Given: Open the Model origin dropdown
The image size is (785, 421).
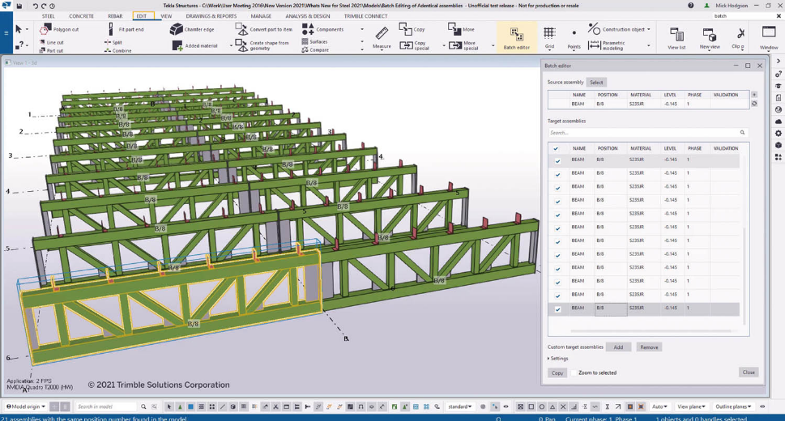Looking at the screenshot, I should (x=25, y=406).
